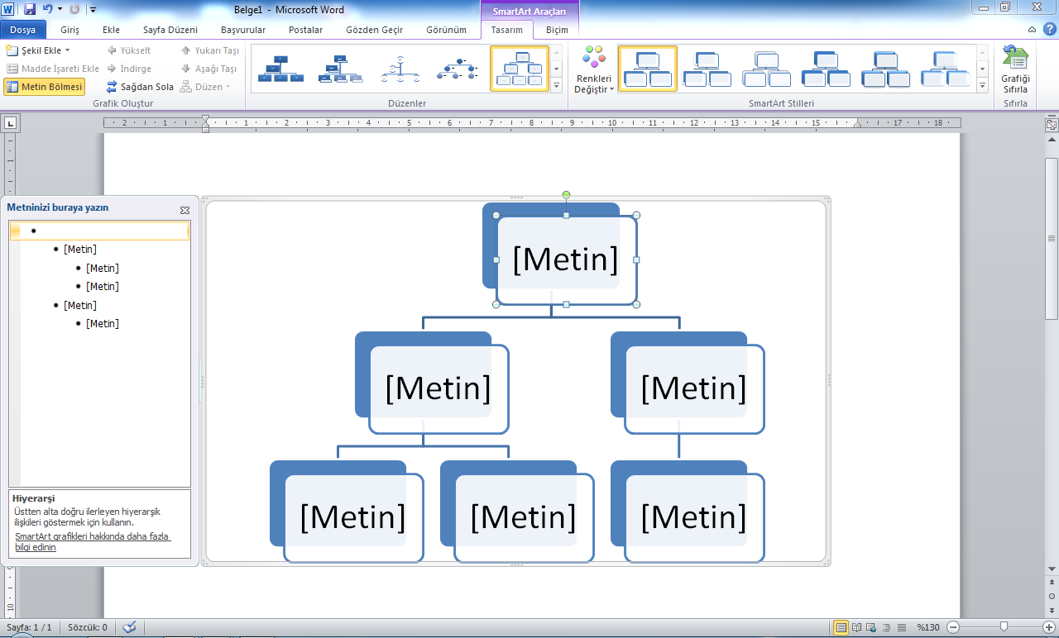
Task: Click the green rotation handle above top shape
Action: [x=566, y=195]
